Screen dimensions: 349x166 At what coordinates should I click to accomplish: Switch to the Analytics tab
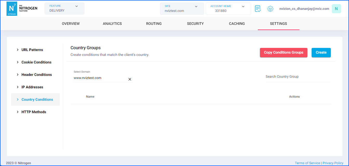[112, 24]
